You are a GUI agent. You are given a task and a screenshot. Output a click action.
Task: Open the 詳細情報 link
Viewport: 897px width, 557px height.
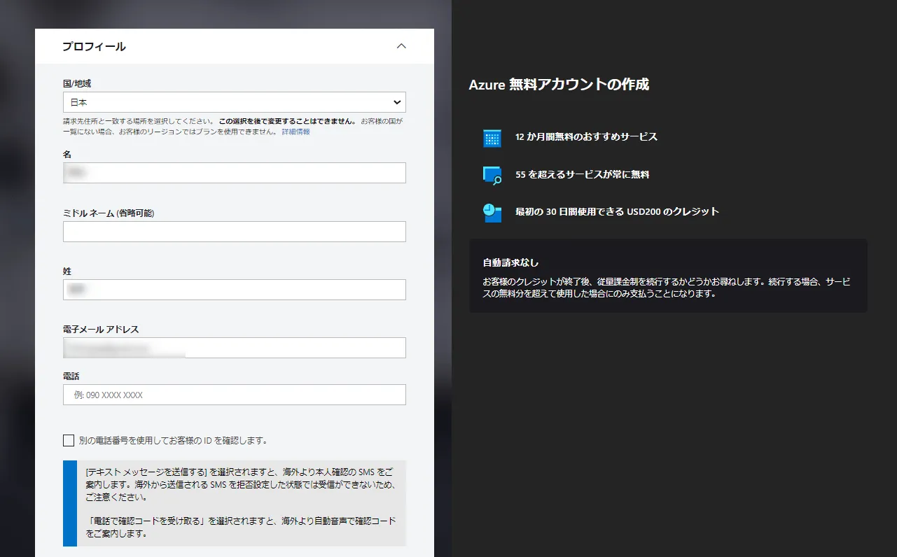[295, 132]
